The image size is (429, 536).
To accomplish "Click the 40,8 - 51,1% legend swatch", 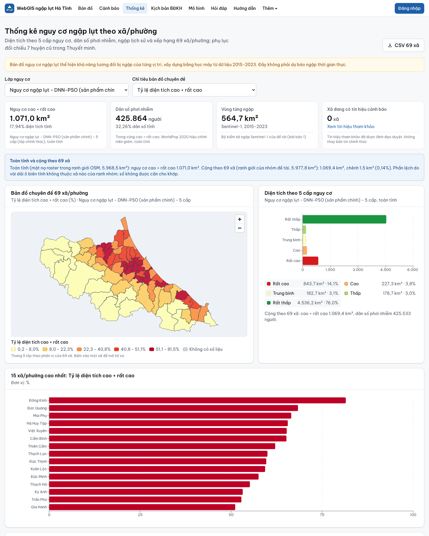I will point(116,349).
